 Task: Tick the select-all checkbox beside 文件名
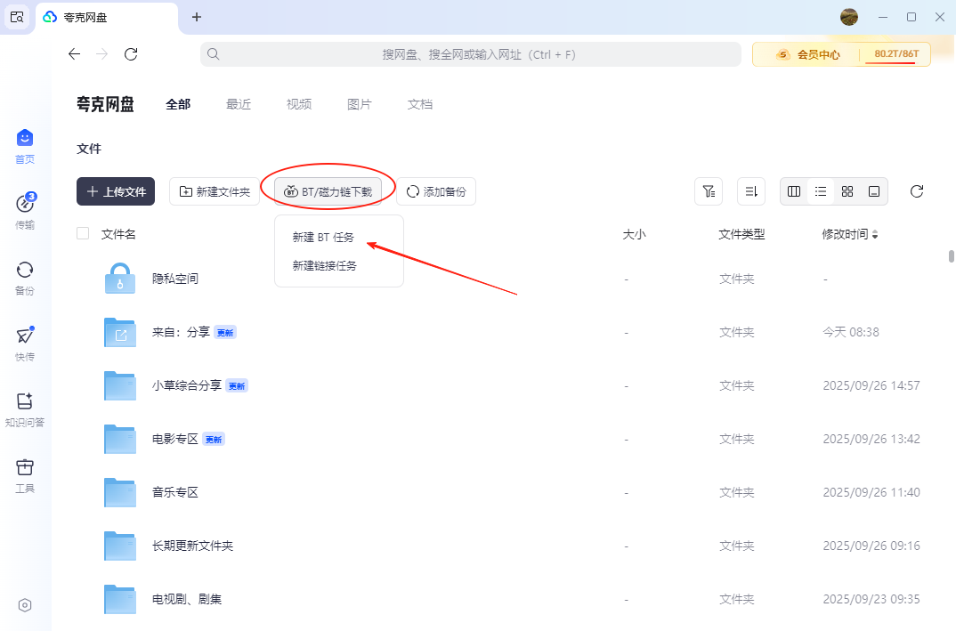[x=83, y=234]
